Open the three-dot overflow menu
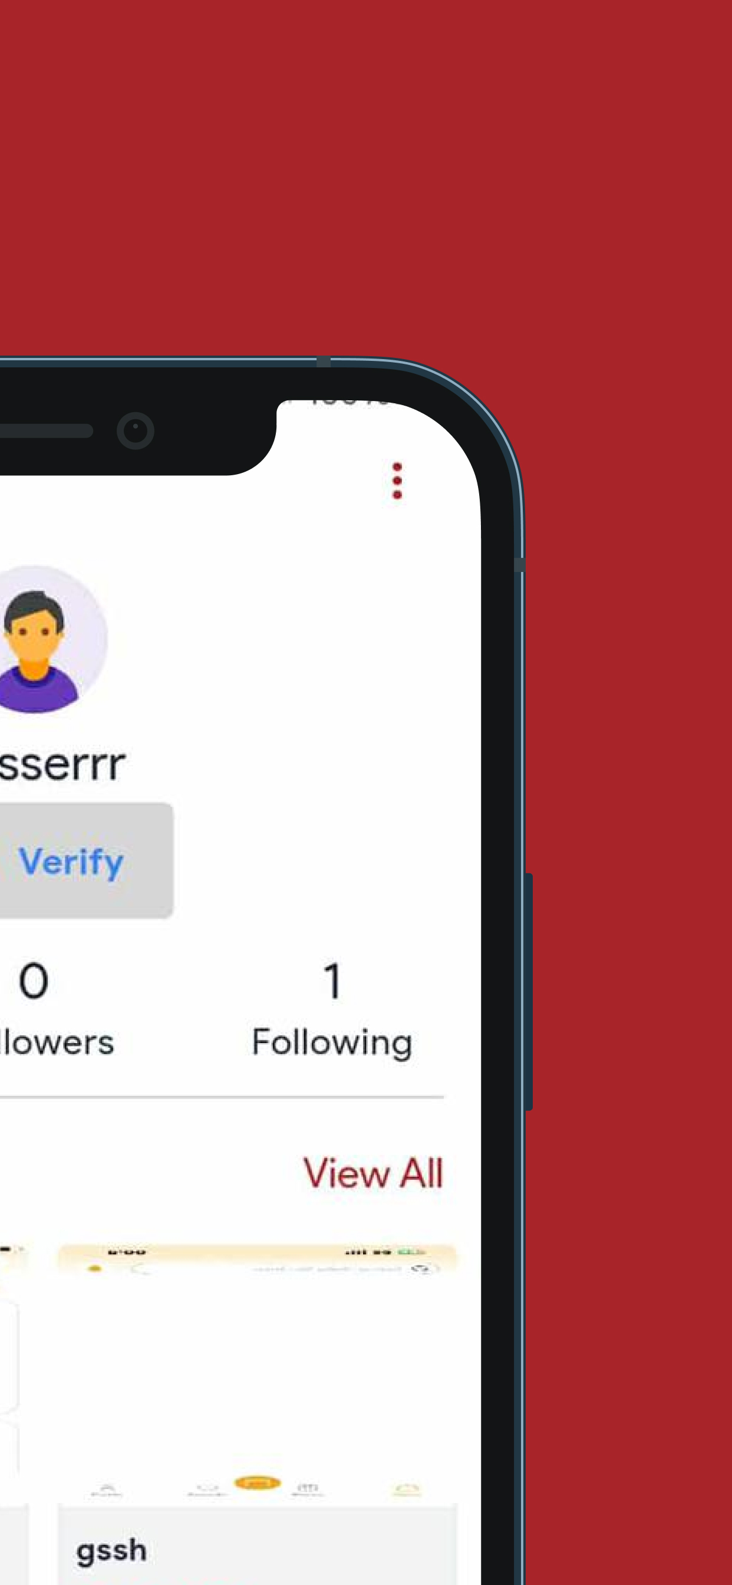The image size is (732, 1585). [x=397, y=481]
